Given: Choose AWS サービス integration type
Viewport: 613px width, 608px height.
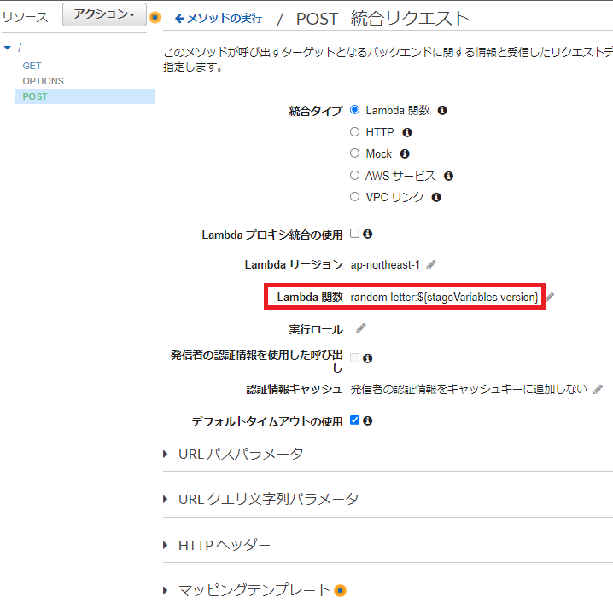Looking at the screenshot, I should click(x=354, y=175).
